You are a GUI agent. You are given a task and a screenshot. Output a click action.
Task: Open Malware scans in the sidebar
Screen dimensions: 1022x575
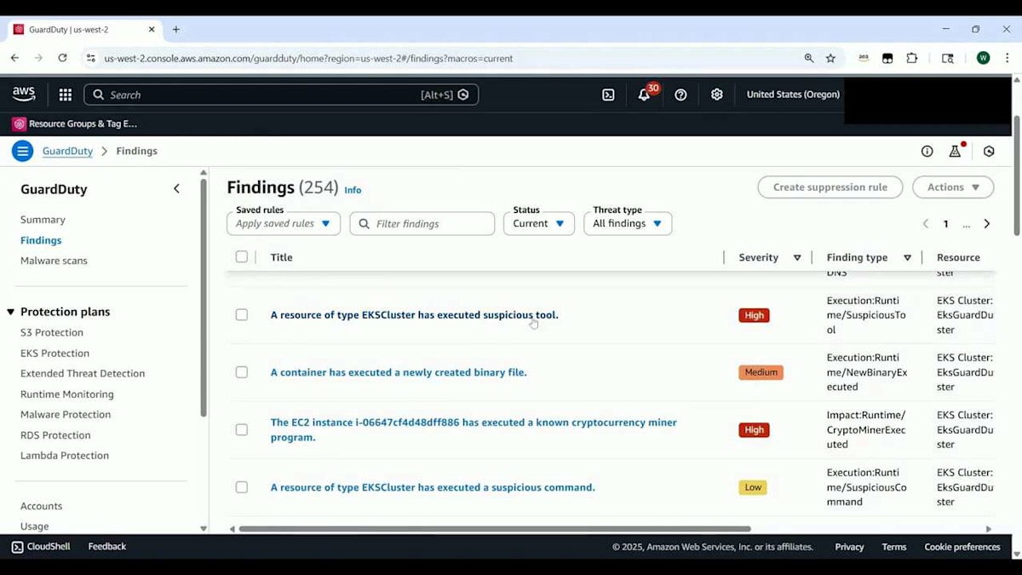pyautogui.click(x=54, y=261)
